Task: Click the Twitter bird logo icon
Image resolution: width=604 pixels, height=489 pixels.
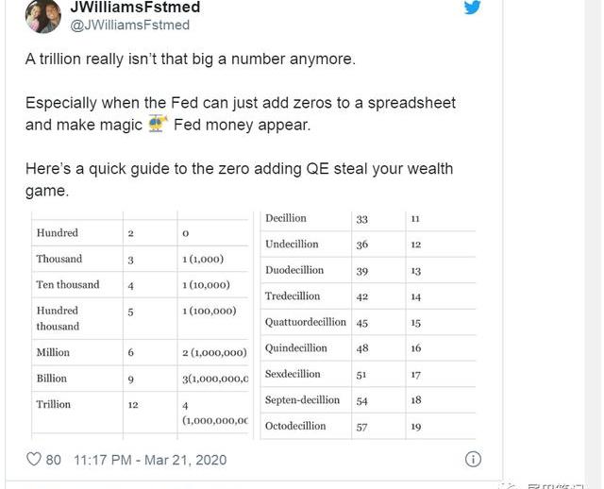Action: pyautogui.click(x=473, y=8)
